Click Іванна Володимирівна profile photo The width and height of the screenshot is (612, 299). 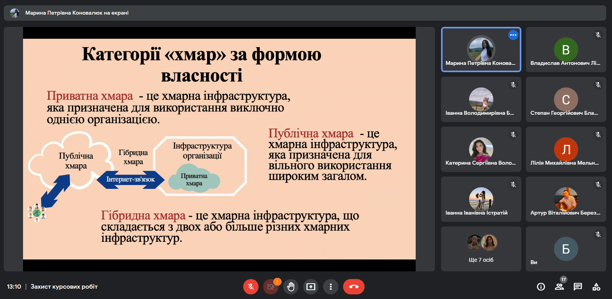pos(481,99)
